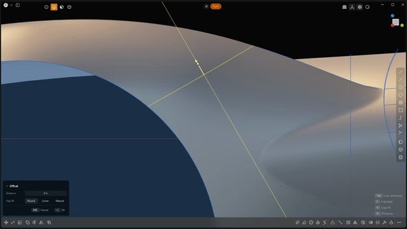Clear selection with the X beside orange pill
This screenshot has width=407, height=229.
click(206, 6)
